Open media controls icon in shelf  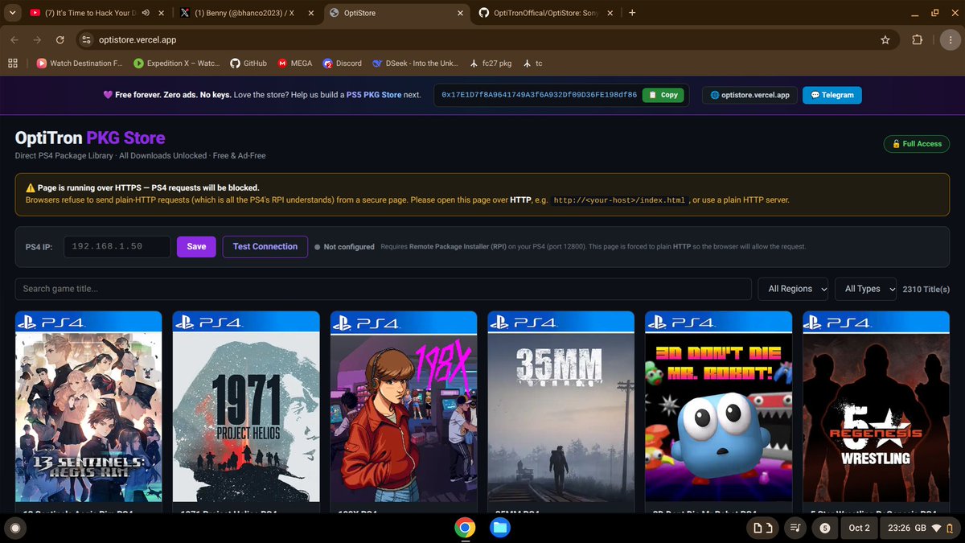(x=796, y=529)
